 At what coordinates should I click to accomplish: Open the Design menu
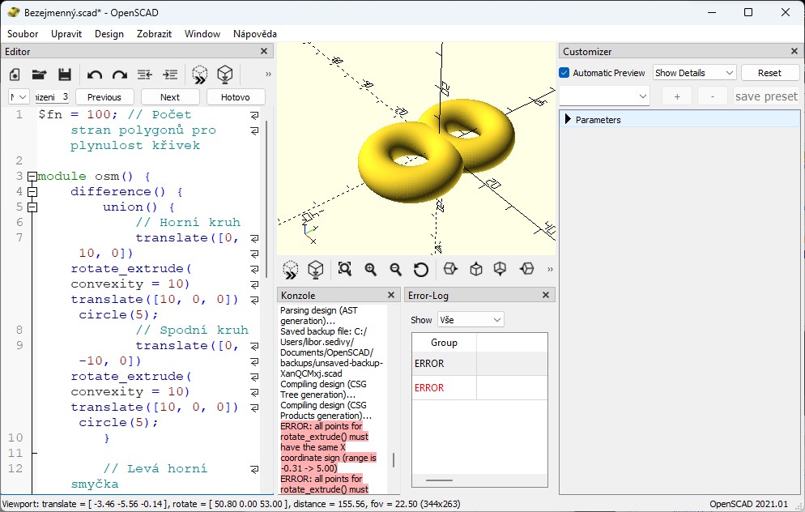[x=109, y=34]
